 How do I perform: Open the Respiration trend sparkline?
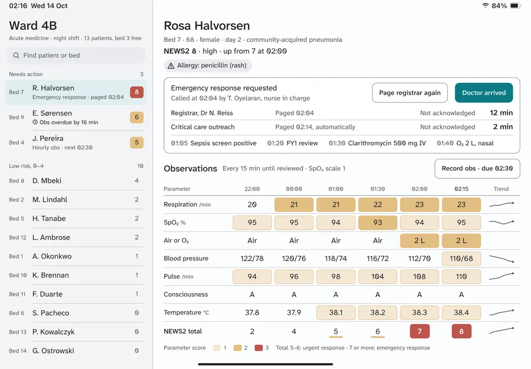[501, 204]
